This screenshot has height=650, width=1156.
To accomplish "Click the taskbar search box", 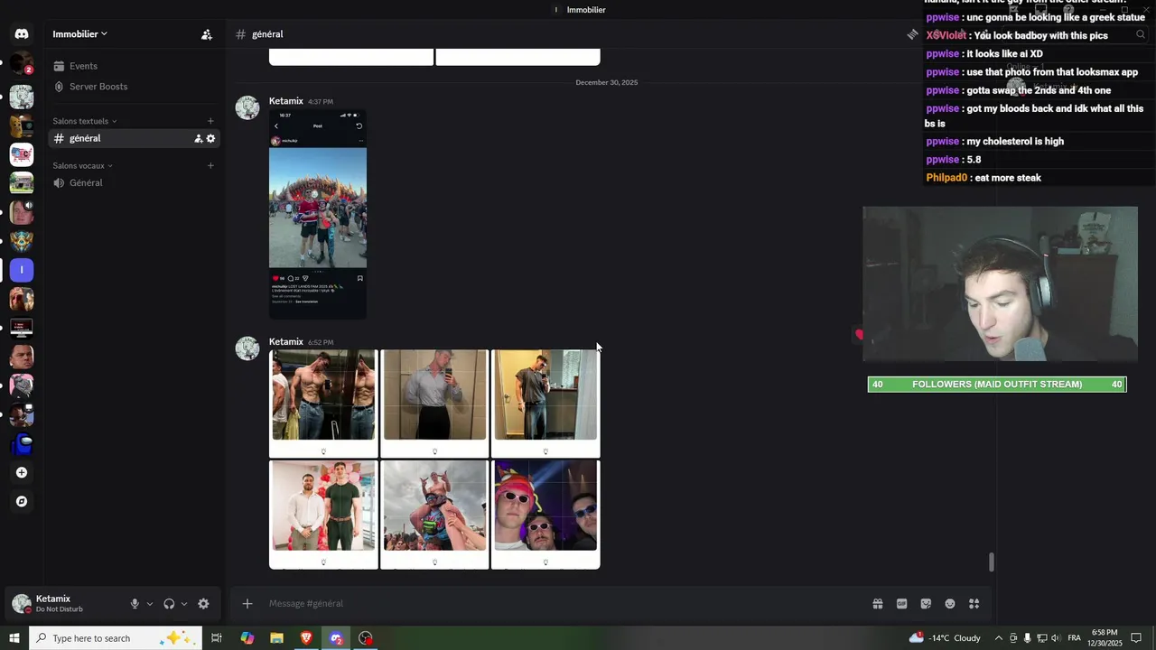I will [x=116, y=638].
